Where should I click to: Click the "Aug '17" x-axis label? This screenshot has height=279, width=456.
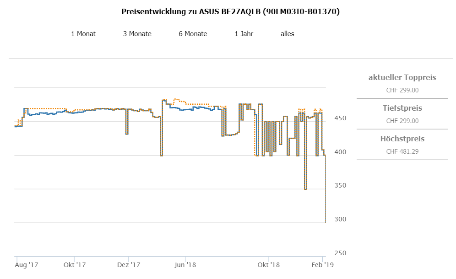tap(27, 265)
